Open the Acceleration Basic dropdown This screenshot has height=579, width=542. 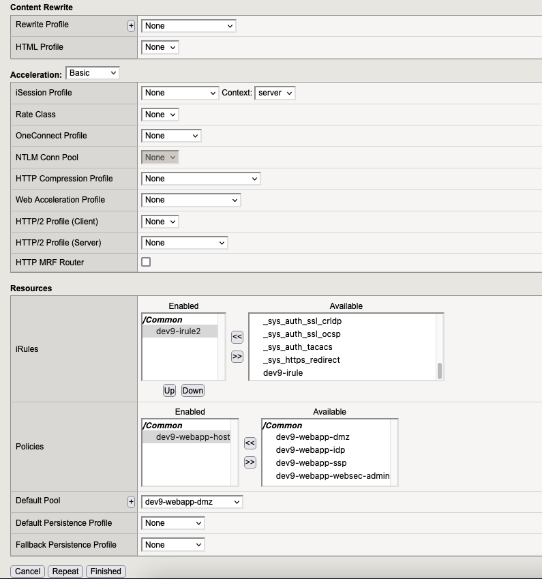point(92,73)
